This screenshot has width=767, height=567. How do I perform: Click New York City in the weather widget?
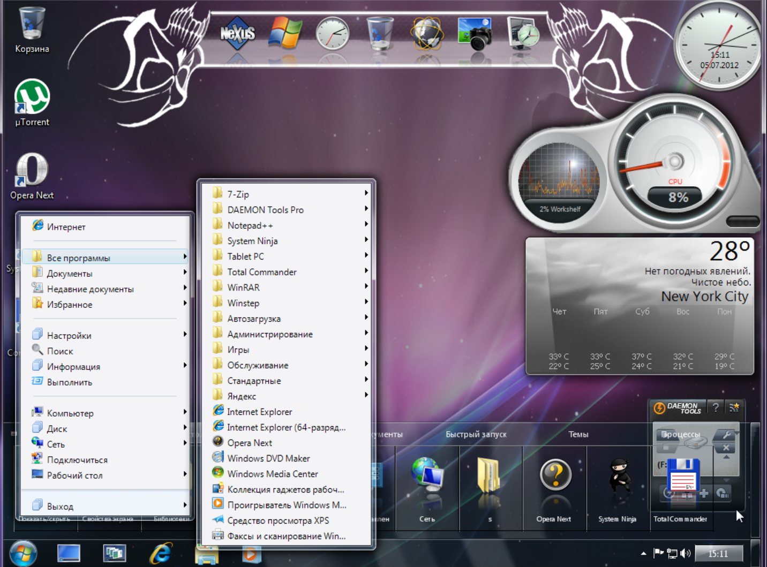[x=704, y=296]
